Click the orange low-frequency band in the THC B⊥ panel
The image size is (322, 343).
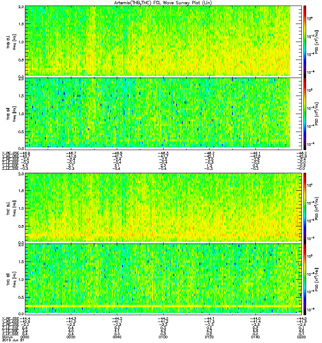(x=164, y=235)
